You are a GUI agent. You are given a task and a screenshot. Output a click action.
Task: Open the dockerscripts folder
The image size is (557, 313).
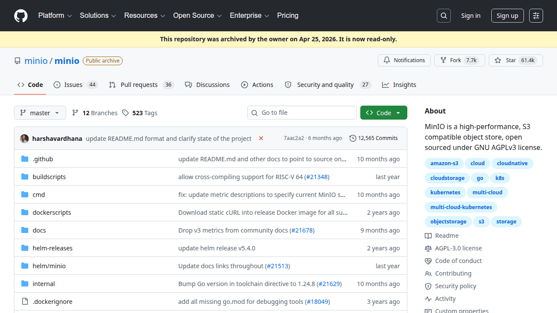[52, 213]
